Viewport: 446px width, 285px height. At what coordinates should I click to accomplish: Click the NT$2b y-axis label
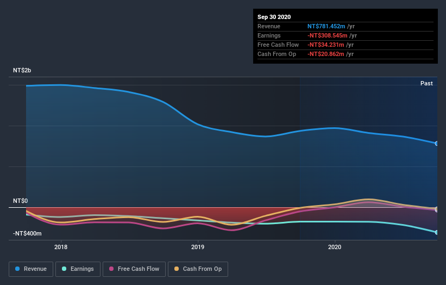click(22, 70)
